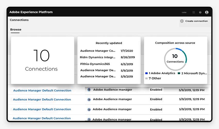The height and width of the screenshot is (129, 219).
Task: Click the green Microsoft Dyn... legend swatch
Action: (179, 73)
